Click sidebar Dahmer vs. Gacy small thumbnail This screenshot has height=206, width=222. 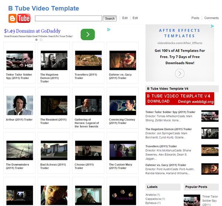[x=210, y=169]
